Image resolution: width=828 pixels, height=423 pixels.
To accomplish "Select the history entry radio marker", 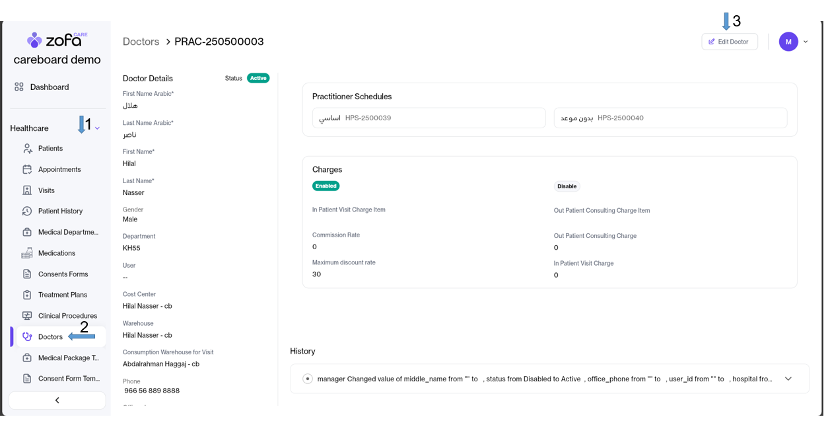I will [x=308, y=379].
